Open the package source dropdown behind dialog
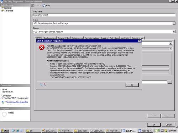The width and height of the screenshot is (178, 133). [x=171, y=43]
